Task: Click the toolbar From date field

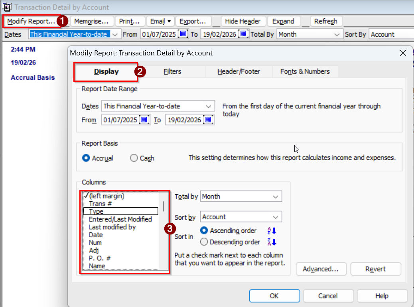Action: (159, 34)
